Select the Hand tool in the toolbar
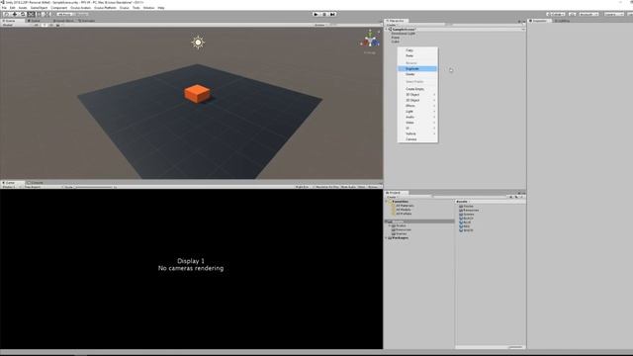 click(x=7, y=14)
